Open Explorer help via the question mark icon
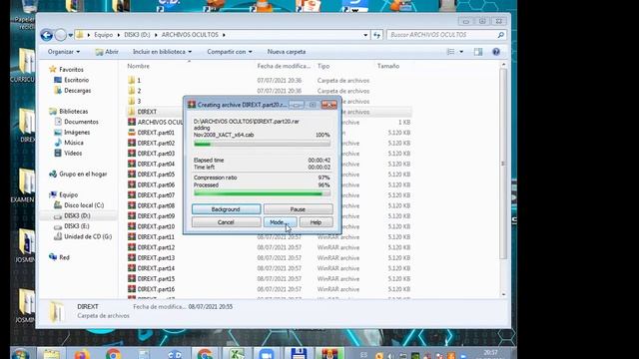This screenshot has width=639, height=359. 496,52
